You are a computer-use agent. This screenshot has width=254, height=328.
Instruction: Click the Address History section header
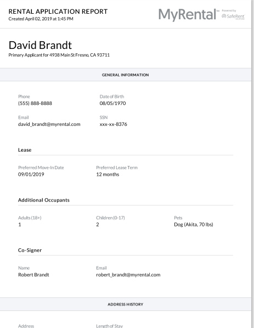125,304
